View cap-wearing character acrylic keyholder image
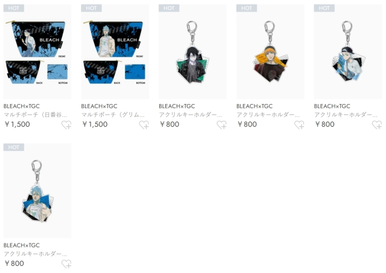386x273 pixels. point(348,52)
